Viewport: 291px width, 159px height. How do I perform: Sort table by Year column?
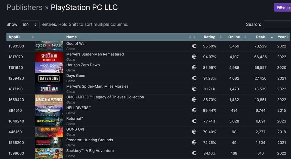[282, 37]
